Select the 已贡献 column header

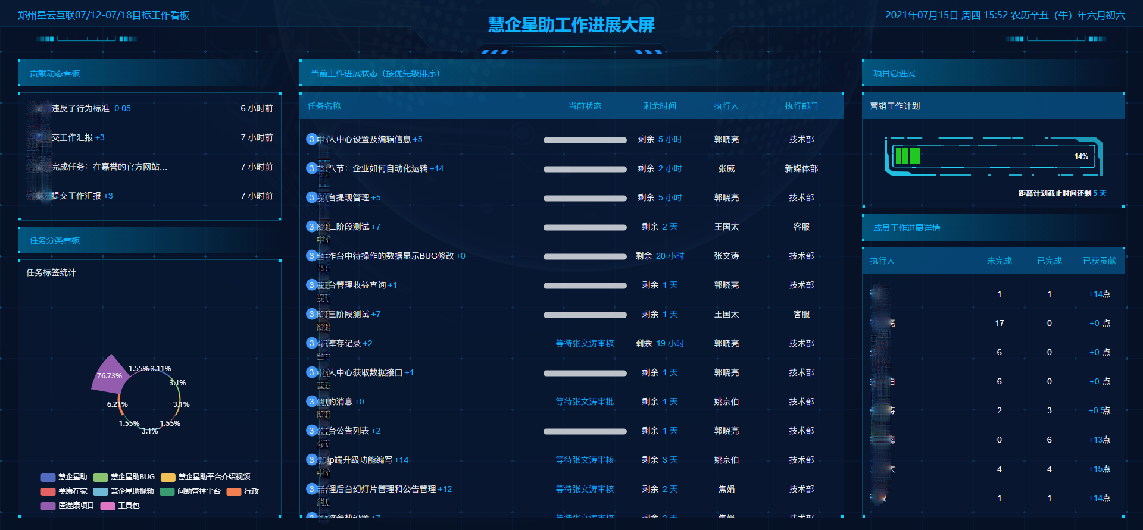pyautogui.click(x=1099, y=261)
